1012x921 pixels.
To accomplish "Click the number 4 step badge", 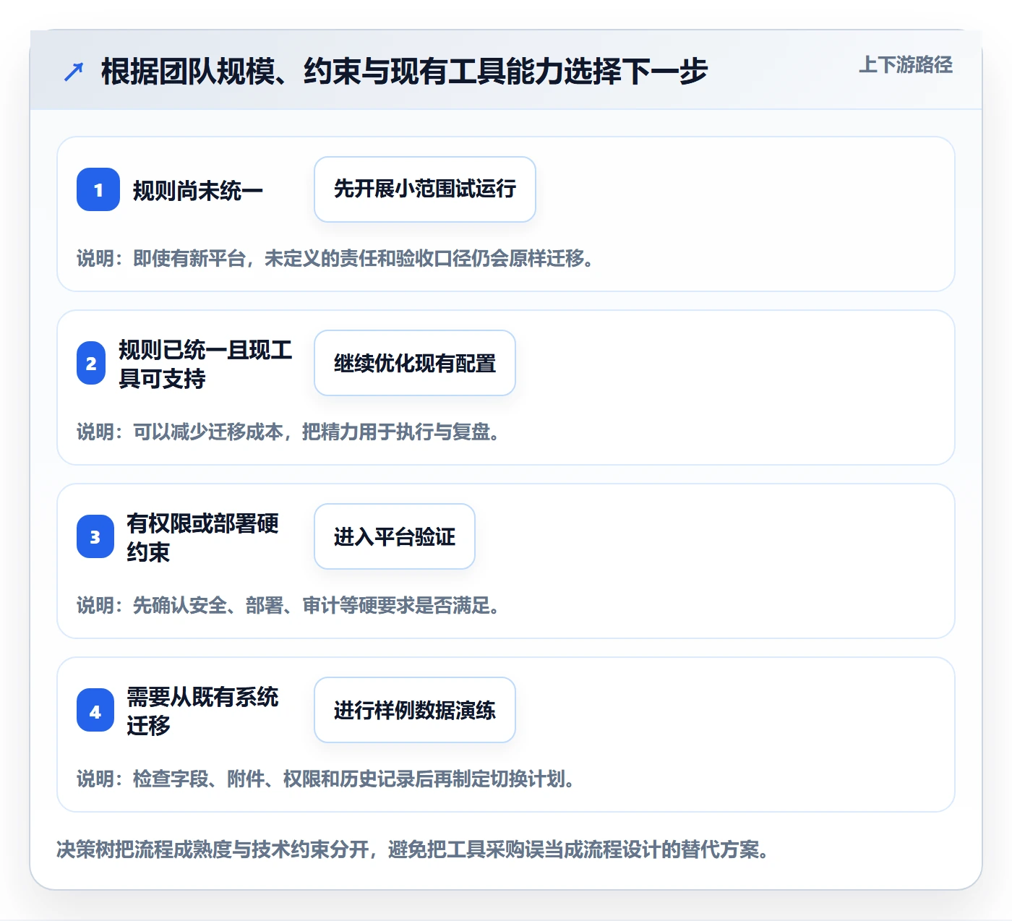I will click(x=95, y=710).
